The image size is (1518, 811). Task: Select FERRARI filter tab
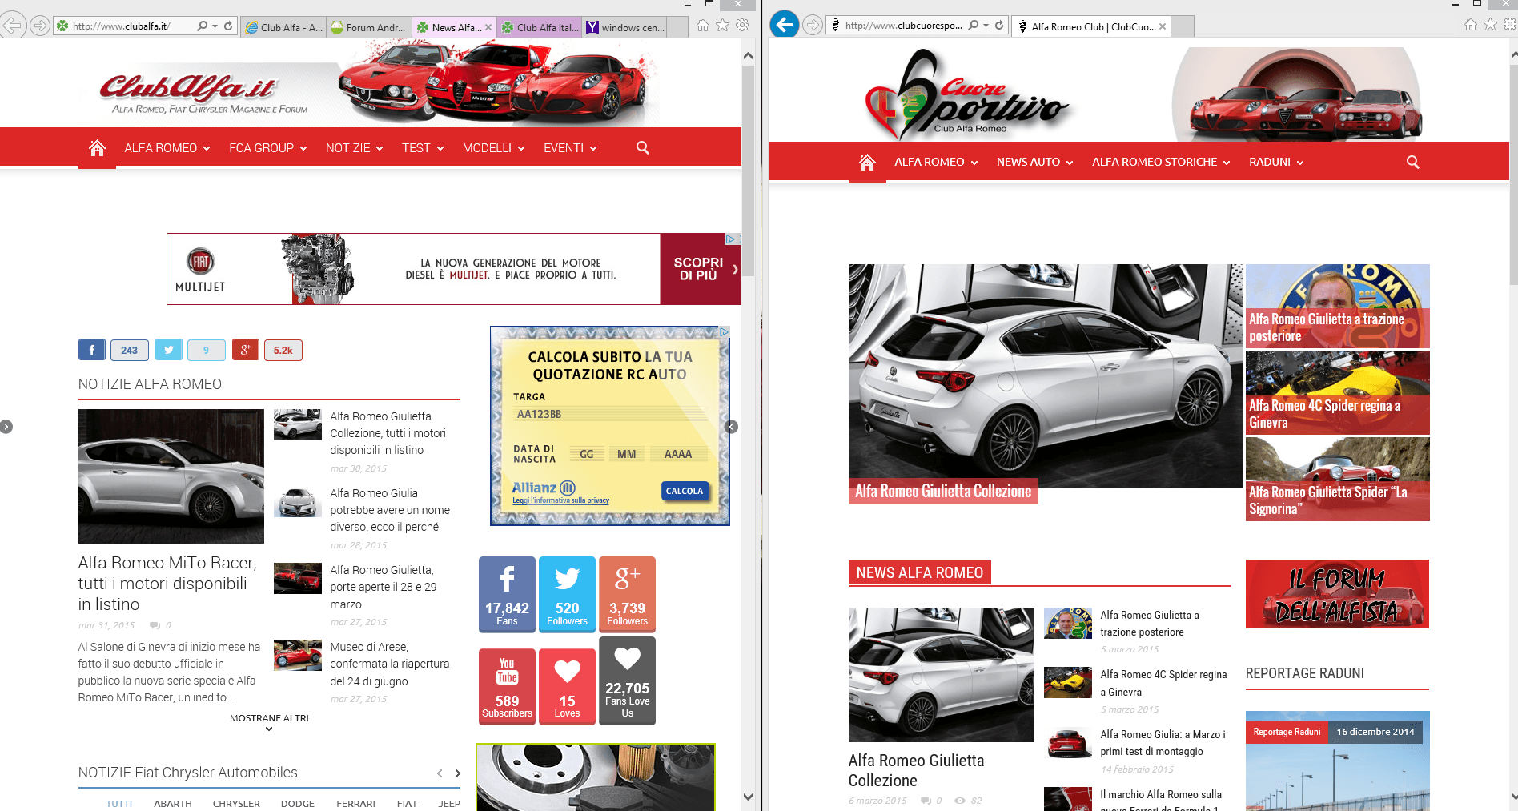coord(355,803)
